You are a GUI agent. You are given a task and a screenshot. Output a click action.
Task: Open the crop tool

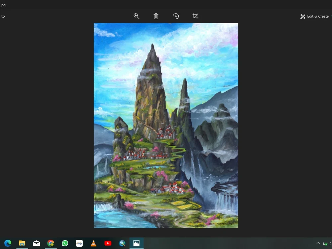click(196, 16)
